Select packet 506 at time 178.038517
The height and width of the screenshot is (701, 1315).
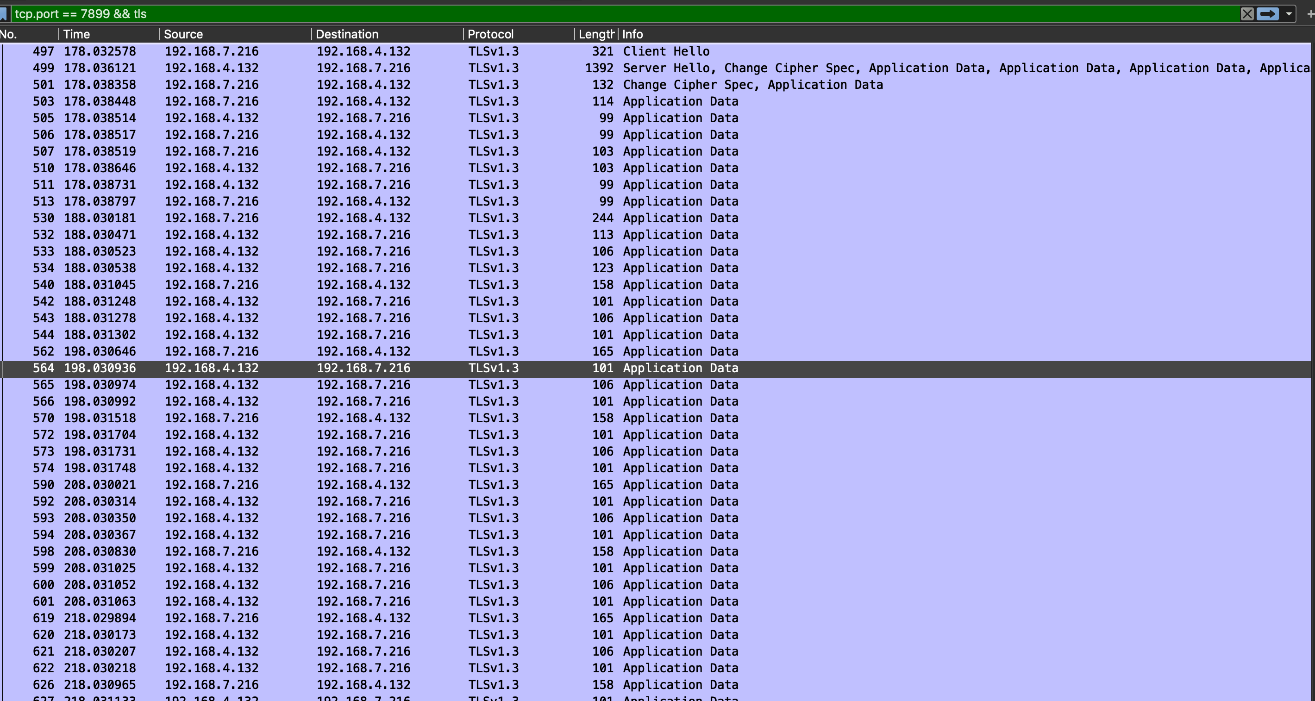pos(657,135)
